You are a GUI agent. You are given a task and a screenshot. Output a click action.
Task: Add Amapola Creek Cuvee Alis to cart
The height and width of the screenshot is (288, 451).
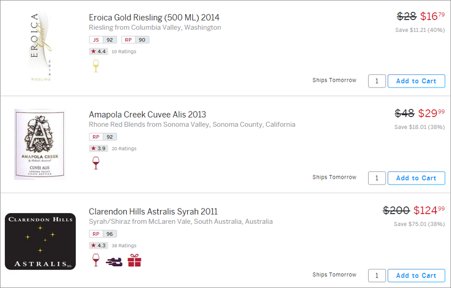tap(416, 178)
